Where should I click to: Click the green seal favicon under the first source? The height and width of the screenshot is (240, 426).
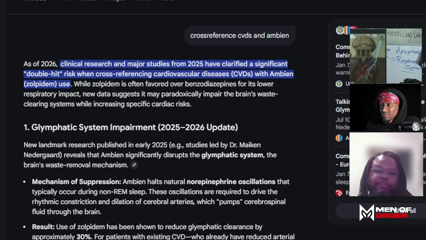(339, 84)
